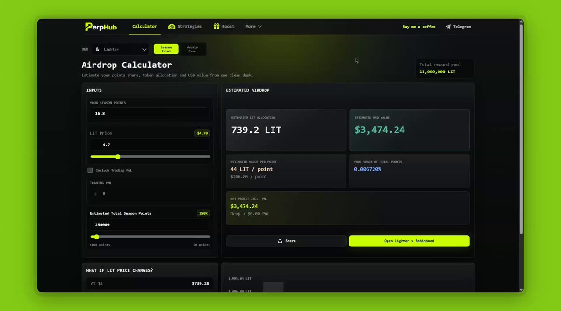Screen dimensions: 561x311
Task: Click the Estimated Total Season Points input field
Action: 150,224
